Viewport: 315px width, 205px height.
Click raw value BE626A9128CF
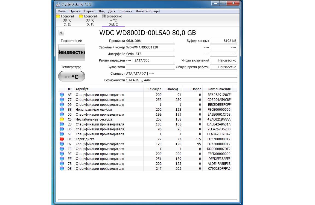[x=219, y=95]
